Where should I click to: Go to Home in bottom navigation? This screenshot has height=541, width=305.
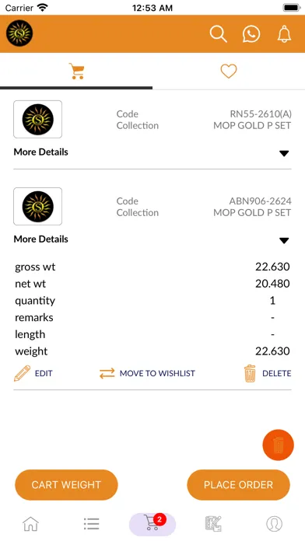(x=30, y=524)
